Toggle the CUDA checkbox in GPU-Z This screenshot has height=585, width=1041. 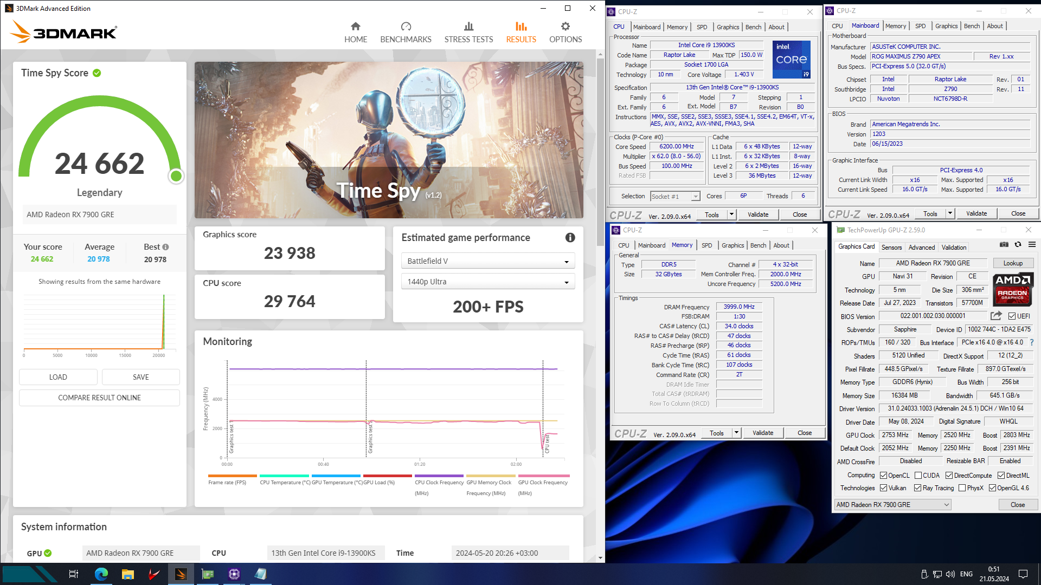click(918, 476)
